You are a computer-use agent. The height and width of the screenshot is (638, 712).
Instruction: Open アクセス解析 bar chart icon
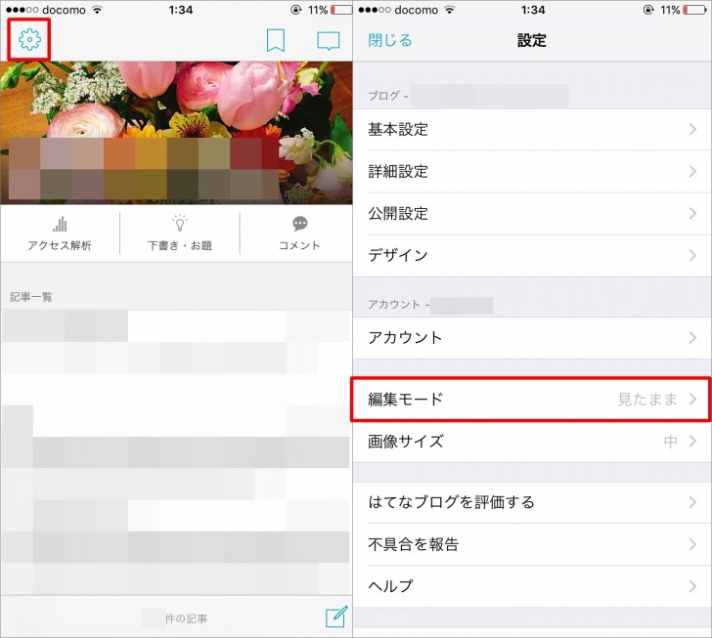coord(60,225)
